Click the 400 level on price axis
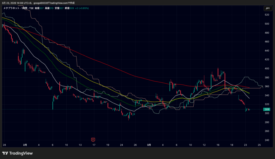This screenshot has height=159, width=275. (267, 69)
